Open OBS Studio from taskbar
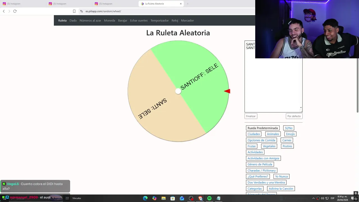359x202 pixels. point(191,198)
